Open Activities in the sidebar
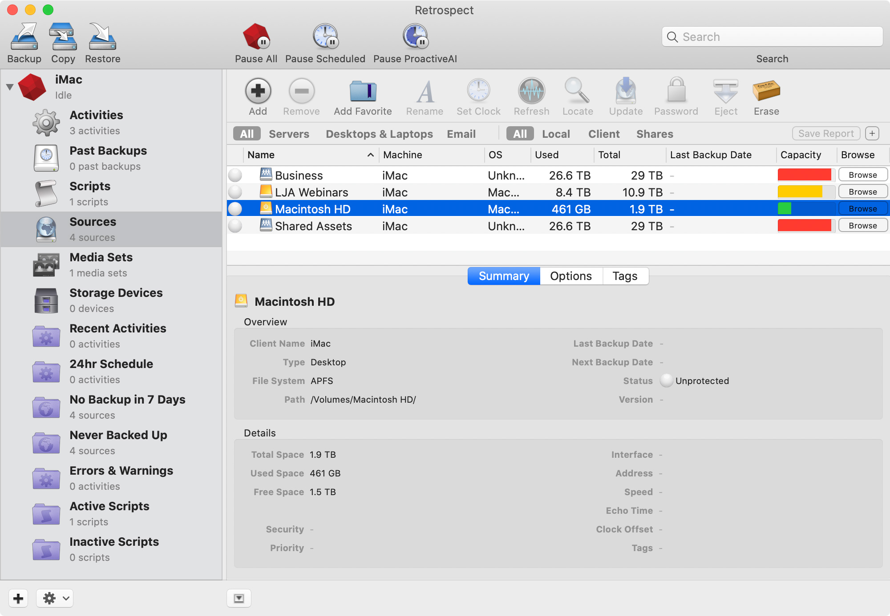890x616 pixels. click(x=111, y=123)
